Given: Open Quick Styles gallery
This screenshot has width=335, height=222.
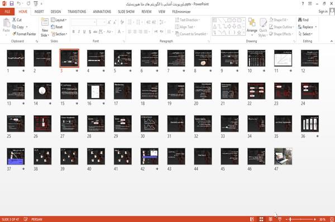Looking at the screenshot, I should pyautogui.click(x=263, y=27).
